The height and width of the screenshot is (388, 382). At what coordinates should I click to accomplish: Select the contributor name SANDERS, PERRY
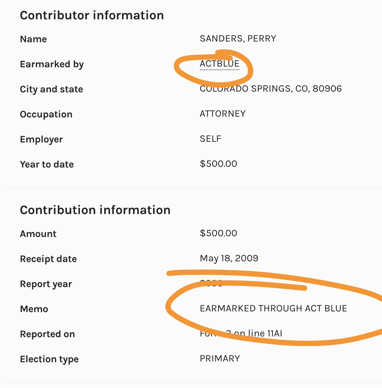click(x=238, y=39)
